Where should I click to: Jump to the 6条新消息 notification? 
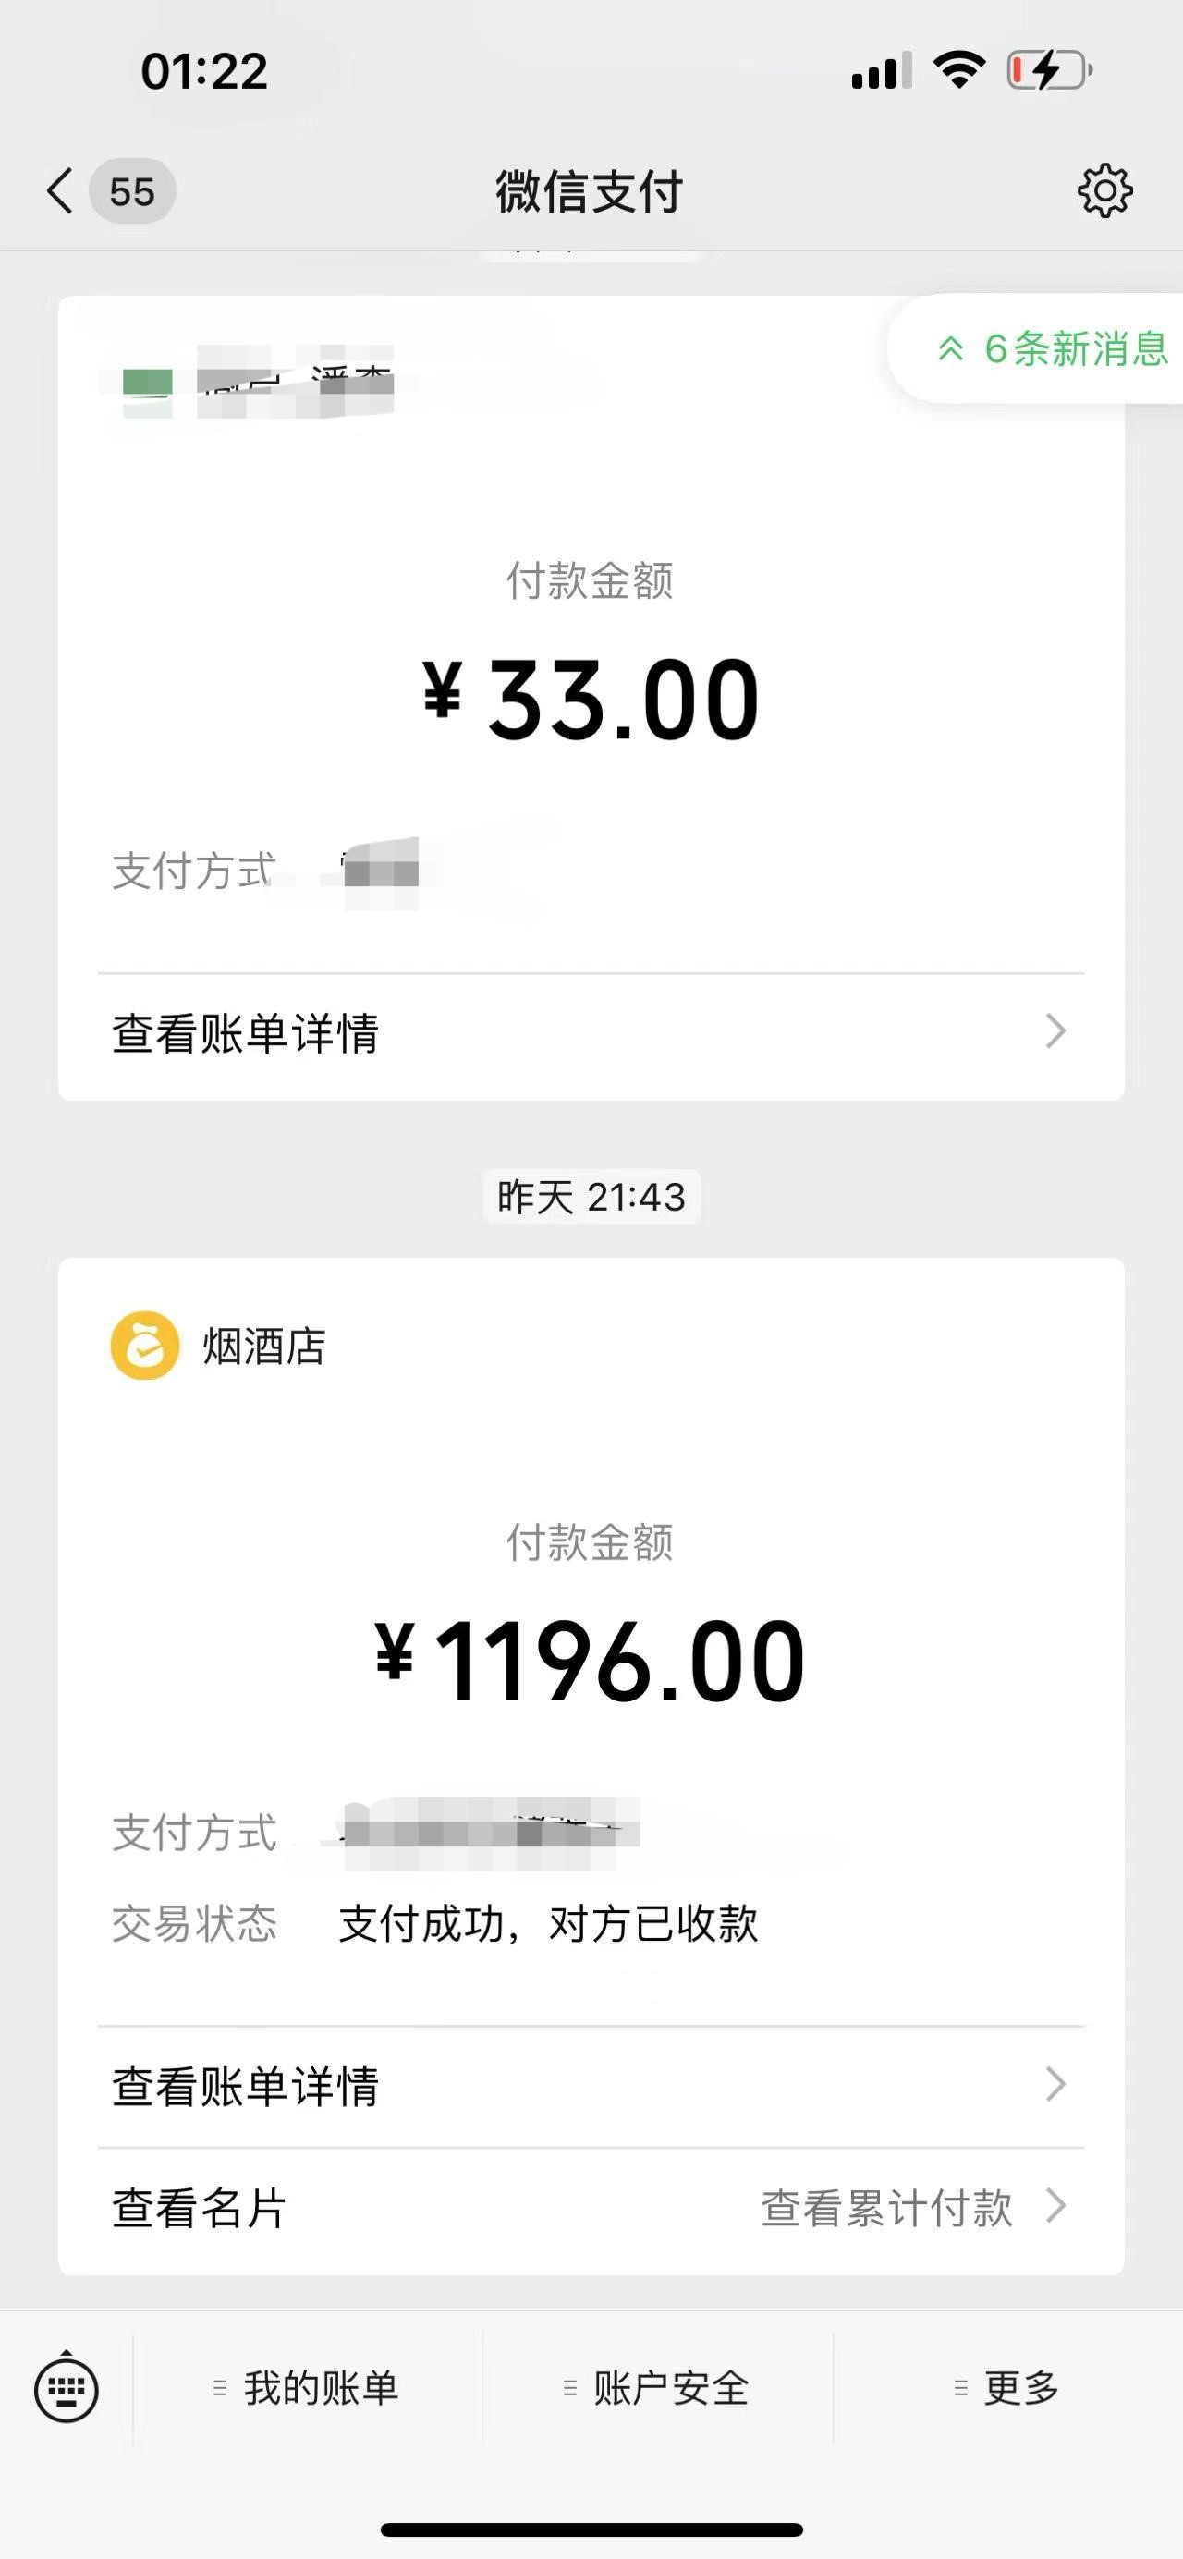[x=1053, y=348]
